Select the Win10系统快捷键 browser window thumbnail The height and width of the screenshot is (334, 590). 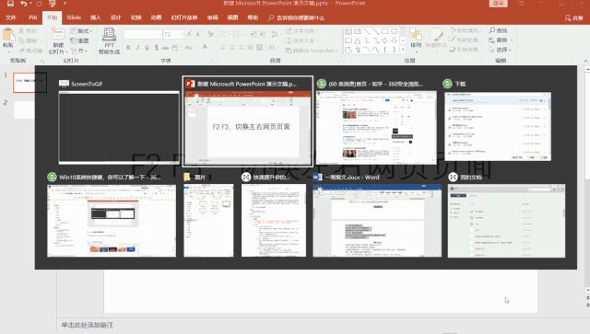pyautogui.click(x=112, y=221)
